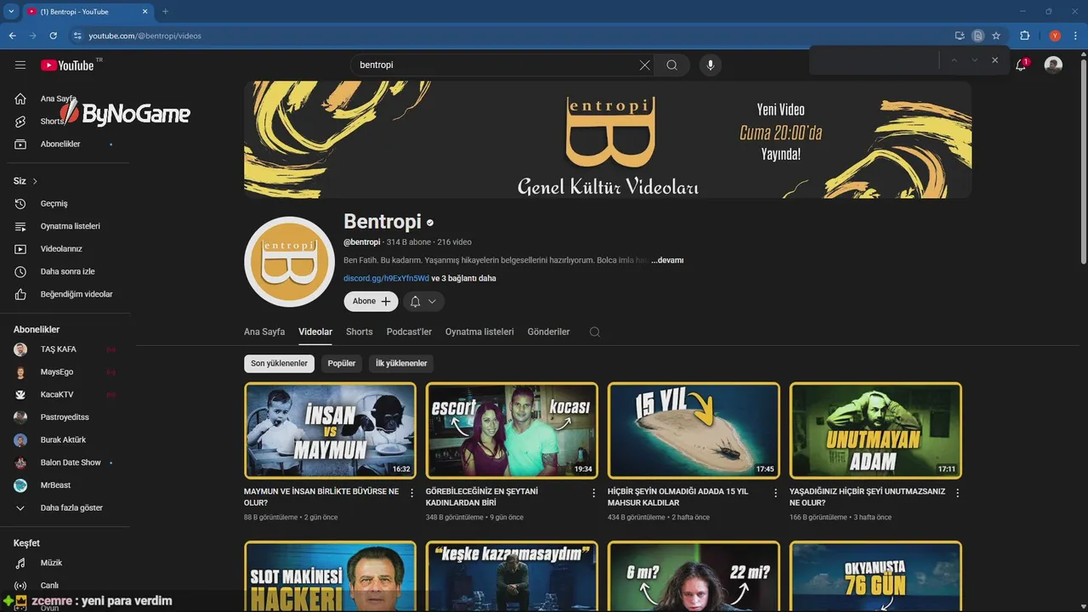Screen dimensions: 1088x612
Task: Open the notification preference bell dropdown
Action: click(423, 302)
